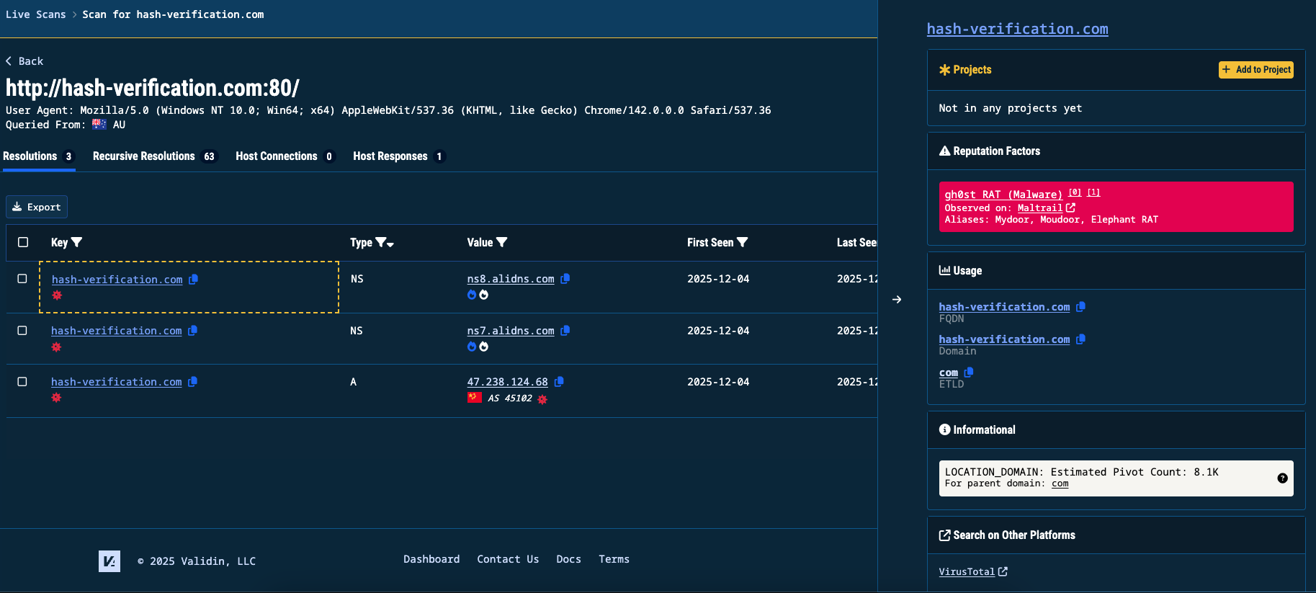Sort by Type using the sort arrow
Screen dimensions: 1316x593
click(x=390, y=245)
